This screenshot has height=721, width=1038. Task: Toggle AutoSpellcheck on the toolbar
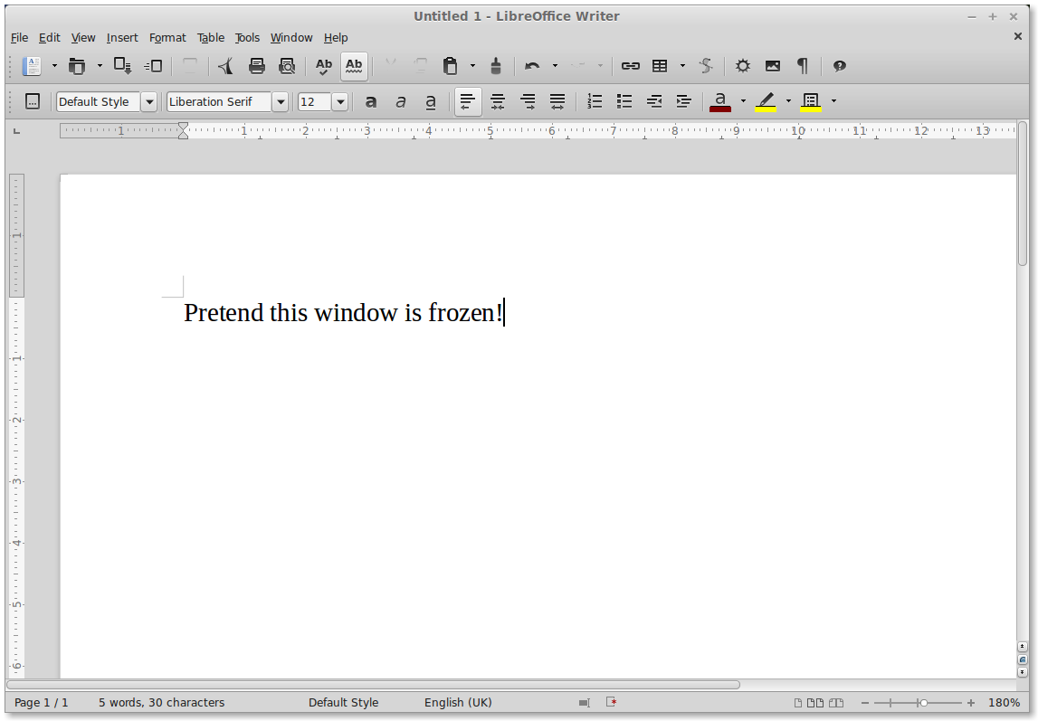[x=354, y=66]
